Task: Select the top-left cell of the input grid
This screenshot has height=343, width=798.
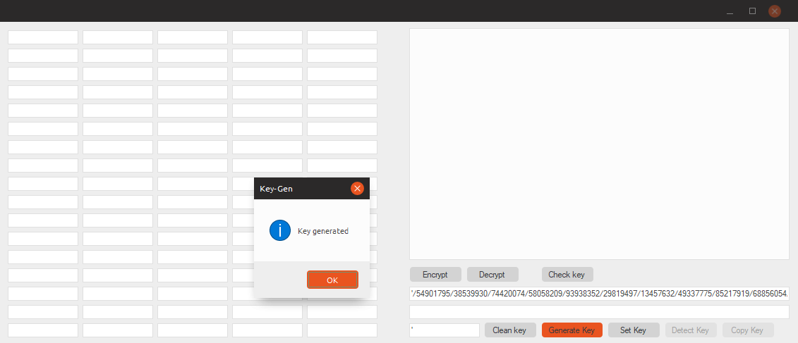Action: coord(43,37)
